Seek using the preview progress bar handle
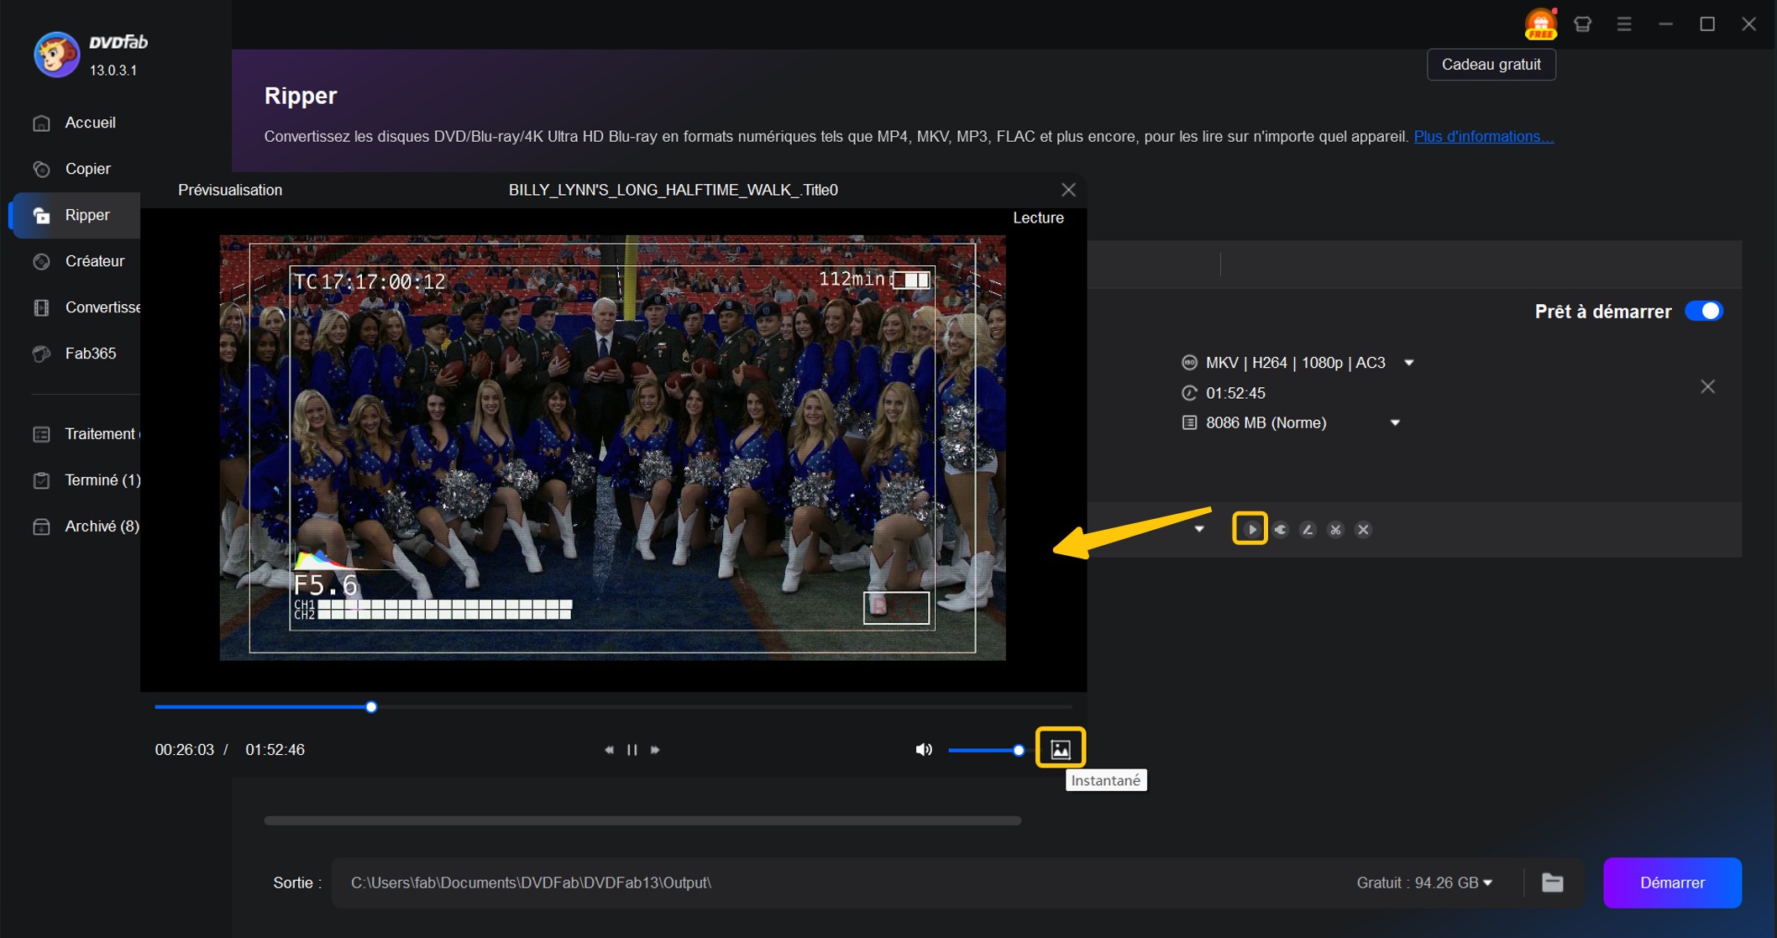 coord(371,707)
